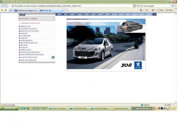Select model 407 tab
Image resolution: width=179 pixels, height=134 pixels.
click(x=128, y=14)
